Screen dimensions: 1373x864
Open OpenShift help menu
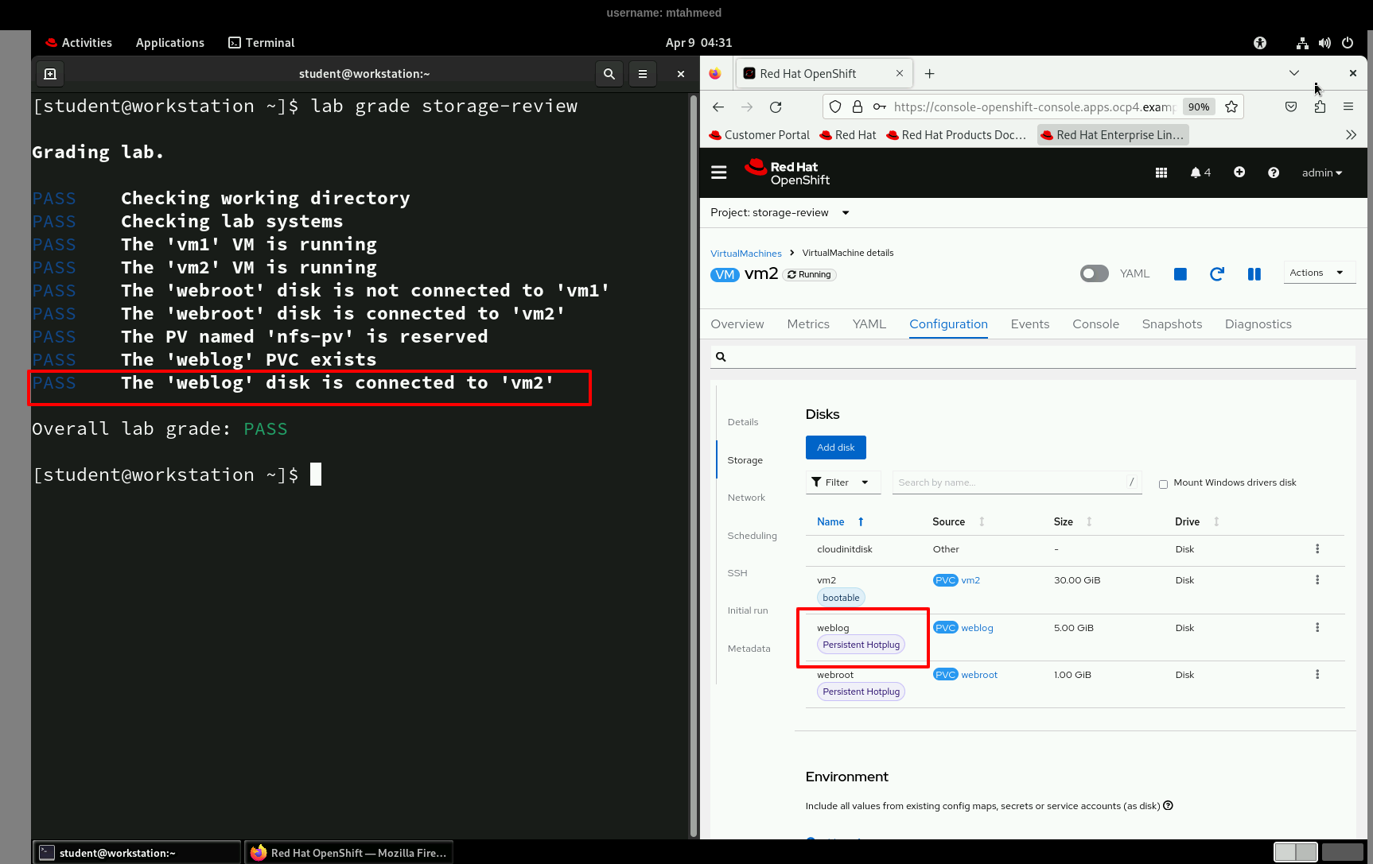pyautogui.click(x=1274, y=172)
